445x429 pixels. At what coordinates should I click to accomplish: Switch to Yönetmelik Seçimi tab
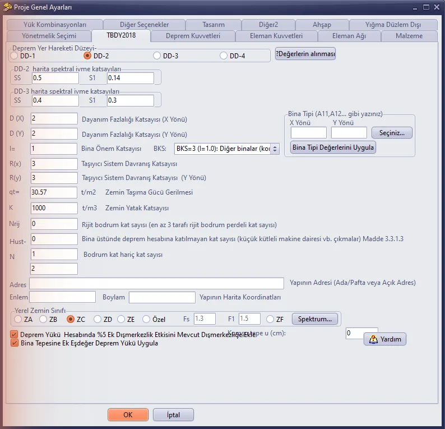coord(49,36)
